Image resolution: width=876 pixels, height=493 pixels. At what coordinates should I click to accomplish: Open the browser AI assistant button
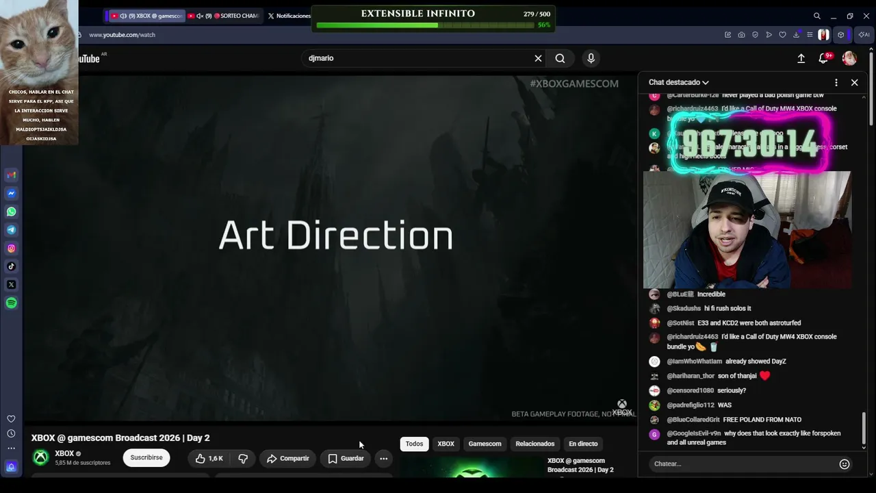tap(864, 35)
